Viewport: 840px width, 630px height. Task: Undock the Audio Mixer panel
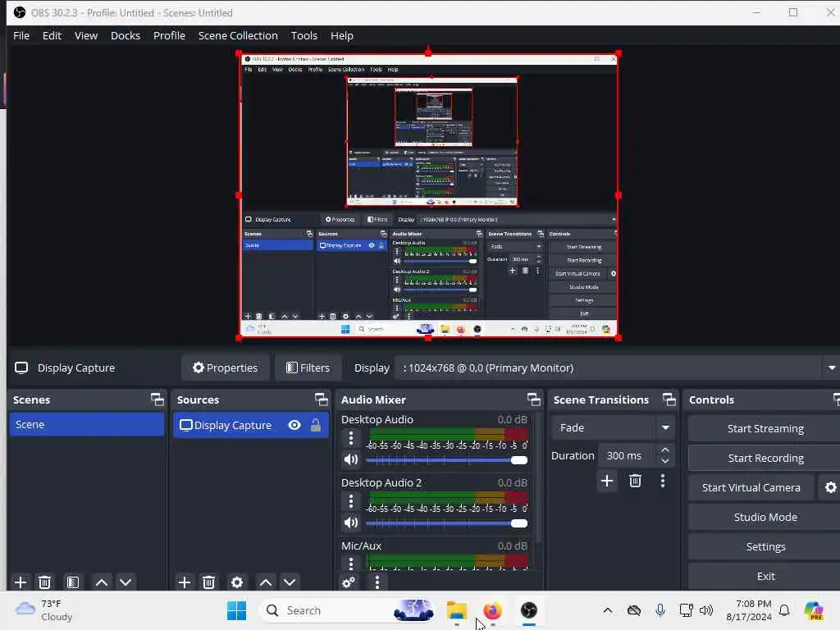533,399
